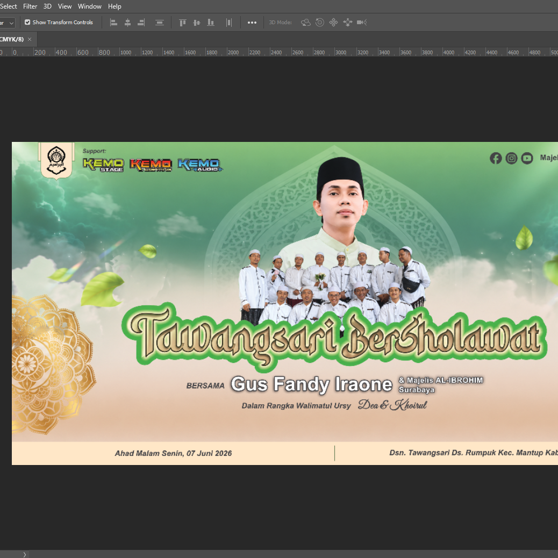Click the Dea & Khoirul script text
The width and height of the screenshot is (558, 558).
(x=392, y=405)
